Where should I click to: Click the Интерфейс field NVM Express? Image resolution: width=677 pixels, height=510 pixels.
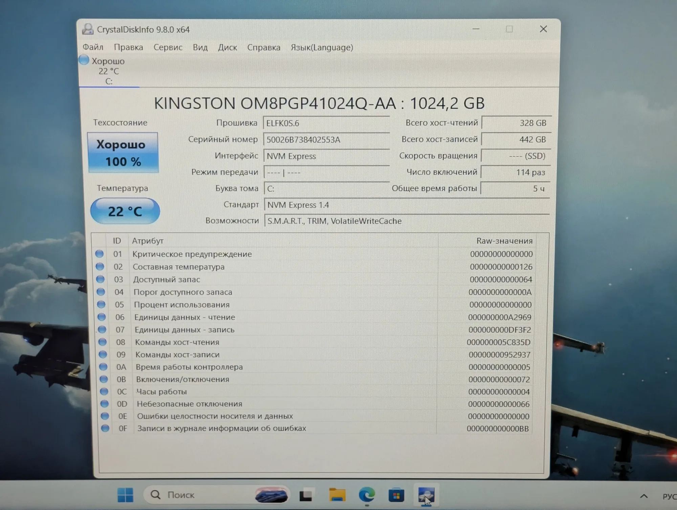click(x=326, y=156)
